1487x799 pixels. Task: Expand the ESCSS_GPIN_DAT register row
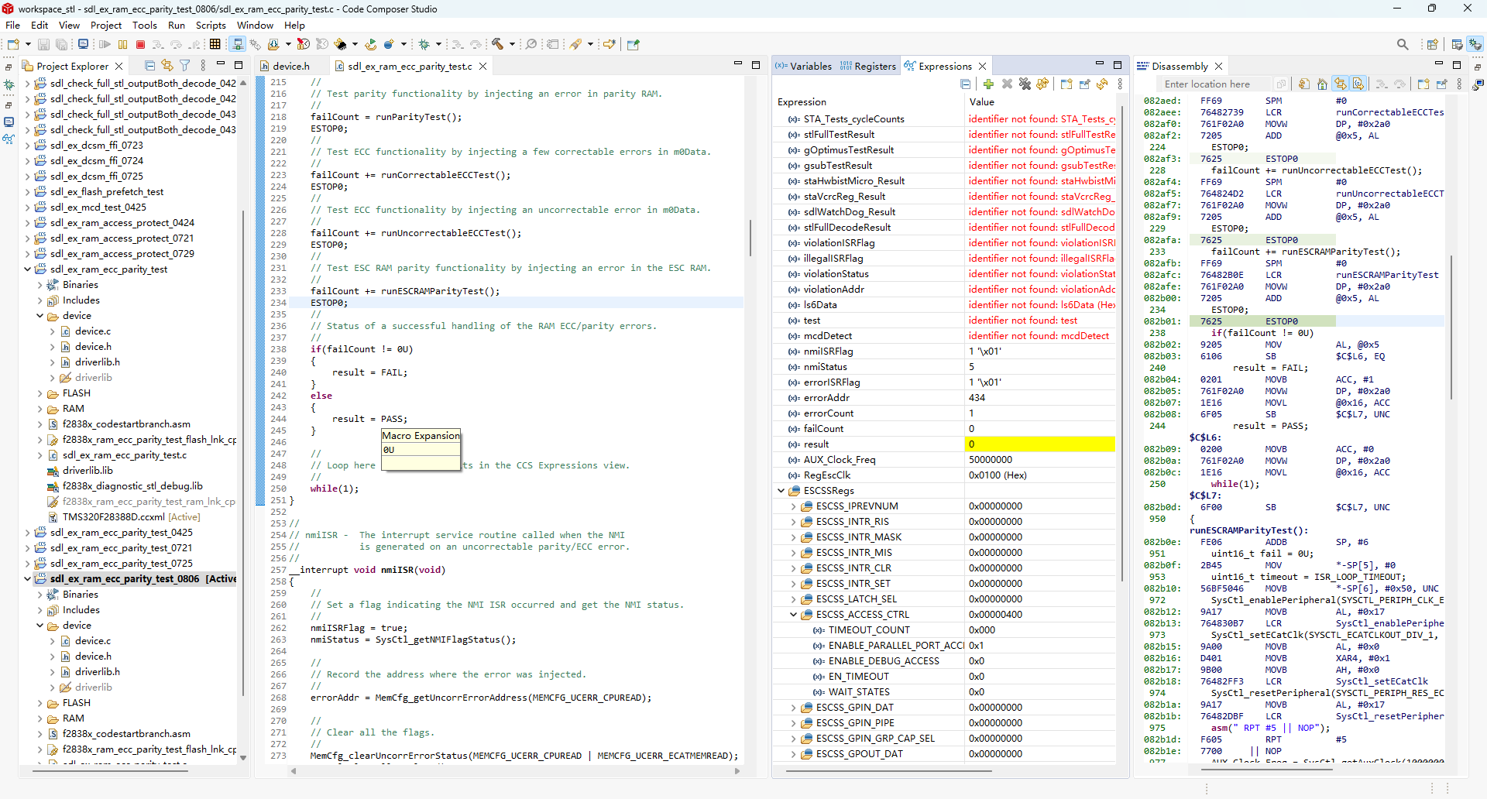pyautogui.click(x=793, y=707)
